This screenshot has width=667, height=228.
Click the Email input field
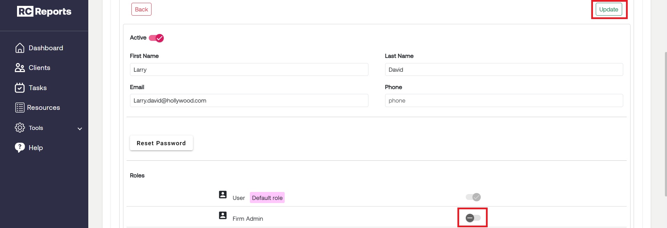[249, 100]
